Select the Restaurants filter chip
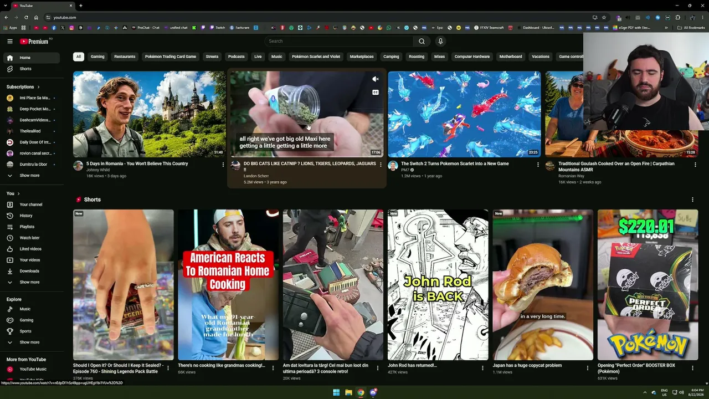709x399 pixels. pos(125,57)
